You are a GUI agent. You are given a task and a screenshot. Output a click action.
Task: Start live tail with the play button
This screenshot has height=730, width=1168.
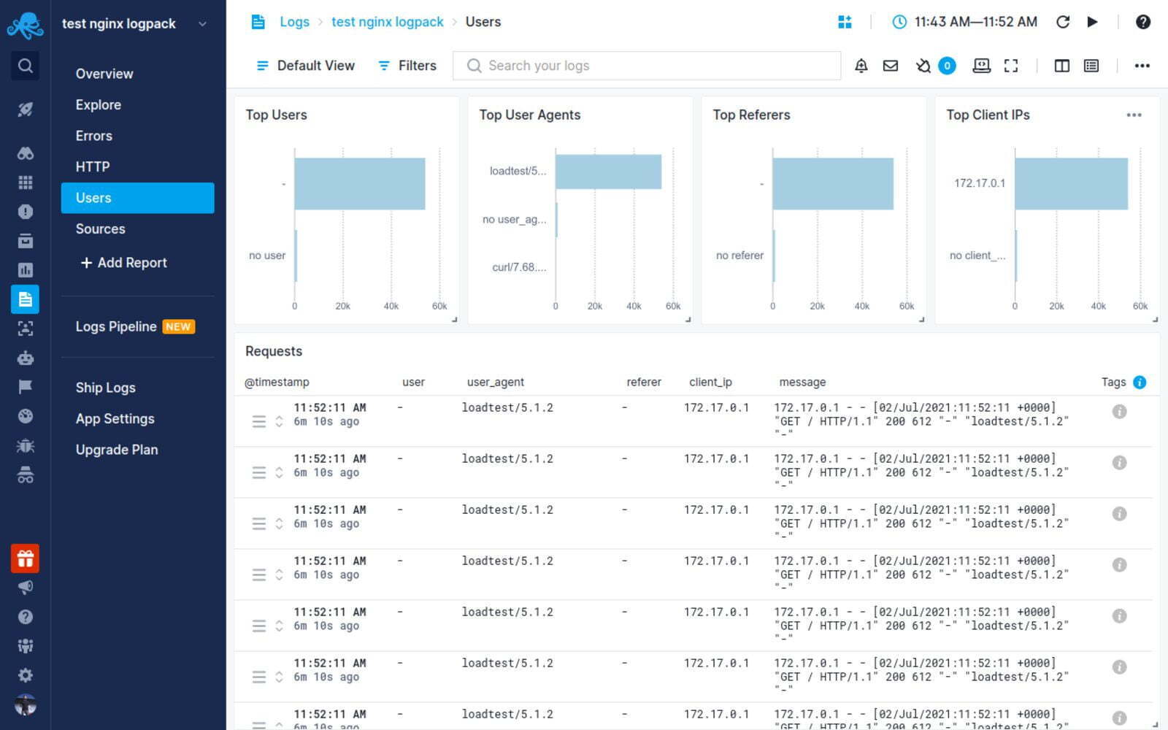(x=1093, y=22)
